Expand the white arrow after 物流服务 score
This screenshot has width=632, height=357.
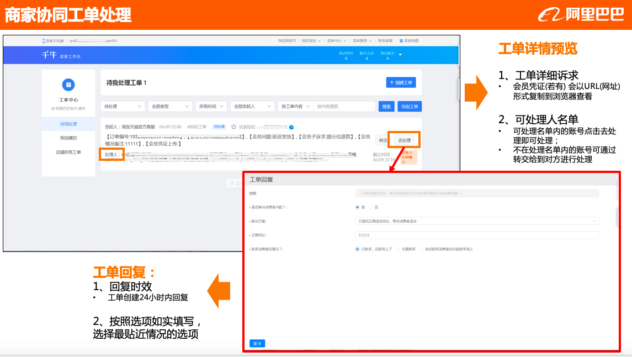tap(400, 55)
